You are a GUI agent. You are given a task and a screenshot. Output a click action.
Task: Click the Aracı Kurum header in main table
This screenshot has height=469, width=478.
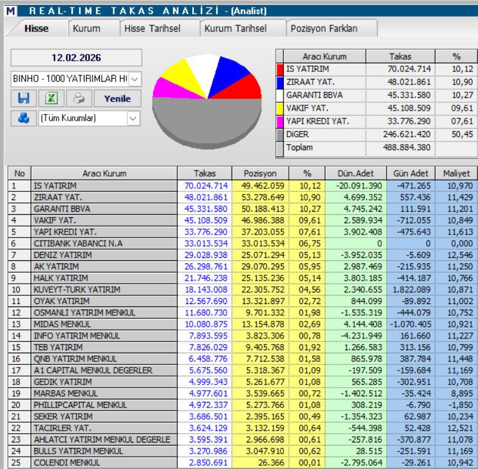104,174
